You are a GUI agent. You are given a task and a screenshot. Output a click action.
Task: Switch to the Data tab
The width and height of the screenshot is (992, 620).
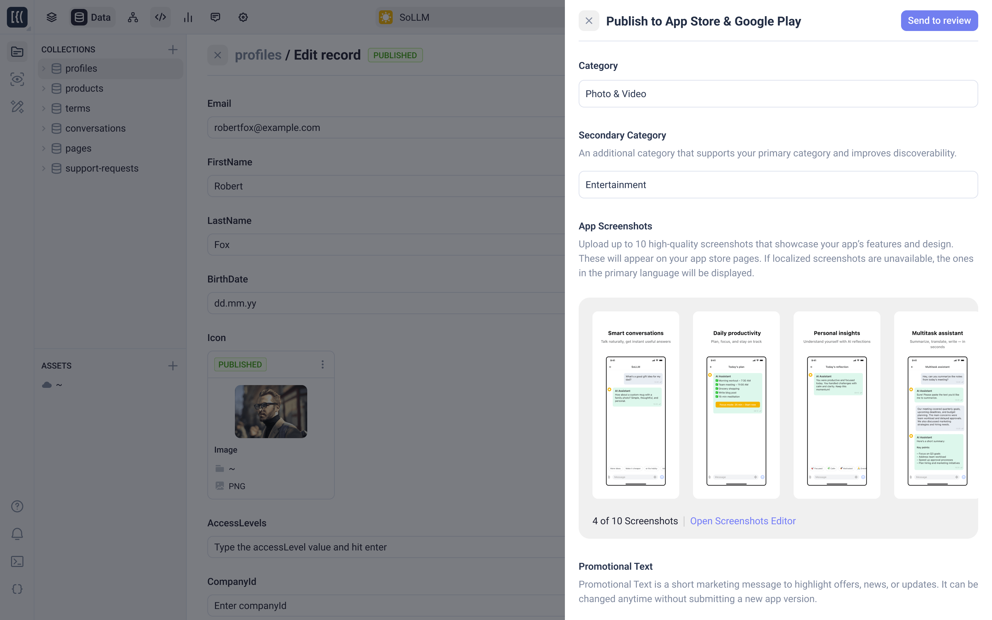(93, 17)
